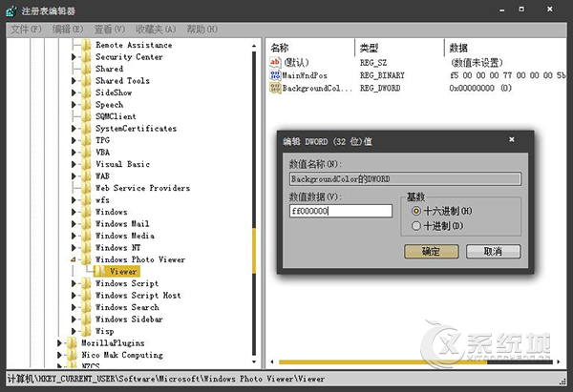Click the selected Viewer folder icon
Viewport: 573px width, 392px height.
(x=100, y=272)
